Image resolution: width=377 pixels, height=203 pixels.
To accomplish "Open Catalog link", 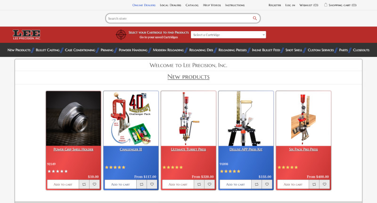I will (192, 5).
